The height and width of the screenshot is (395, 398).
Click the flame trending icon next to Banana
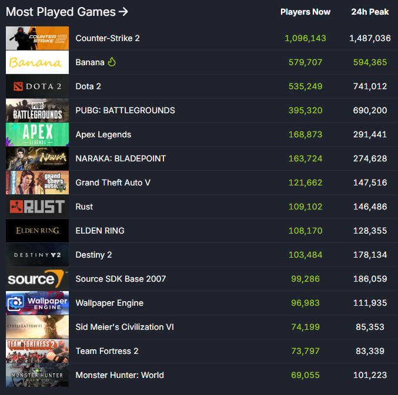click(x=112, y=62)
